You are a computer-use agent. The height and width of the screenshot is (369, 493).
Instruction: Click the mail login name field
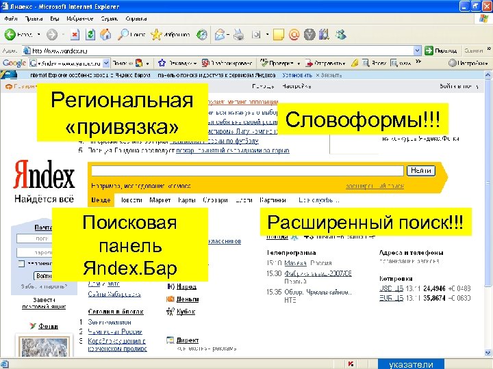click(34, 238)
